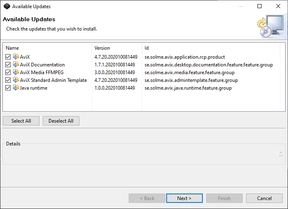The width and height of the screenshot is (288, 209).
Task: Disable the AviX Media FFMPEG checkbox
Action: [x=8, y=73]
